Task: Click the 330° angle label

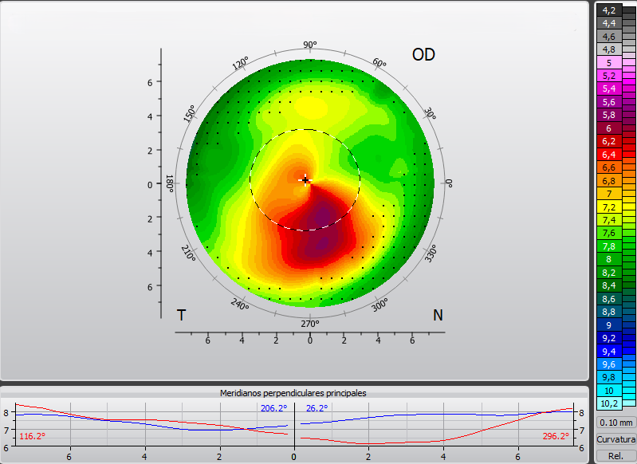Action: click(x=431, y=254)
